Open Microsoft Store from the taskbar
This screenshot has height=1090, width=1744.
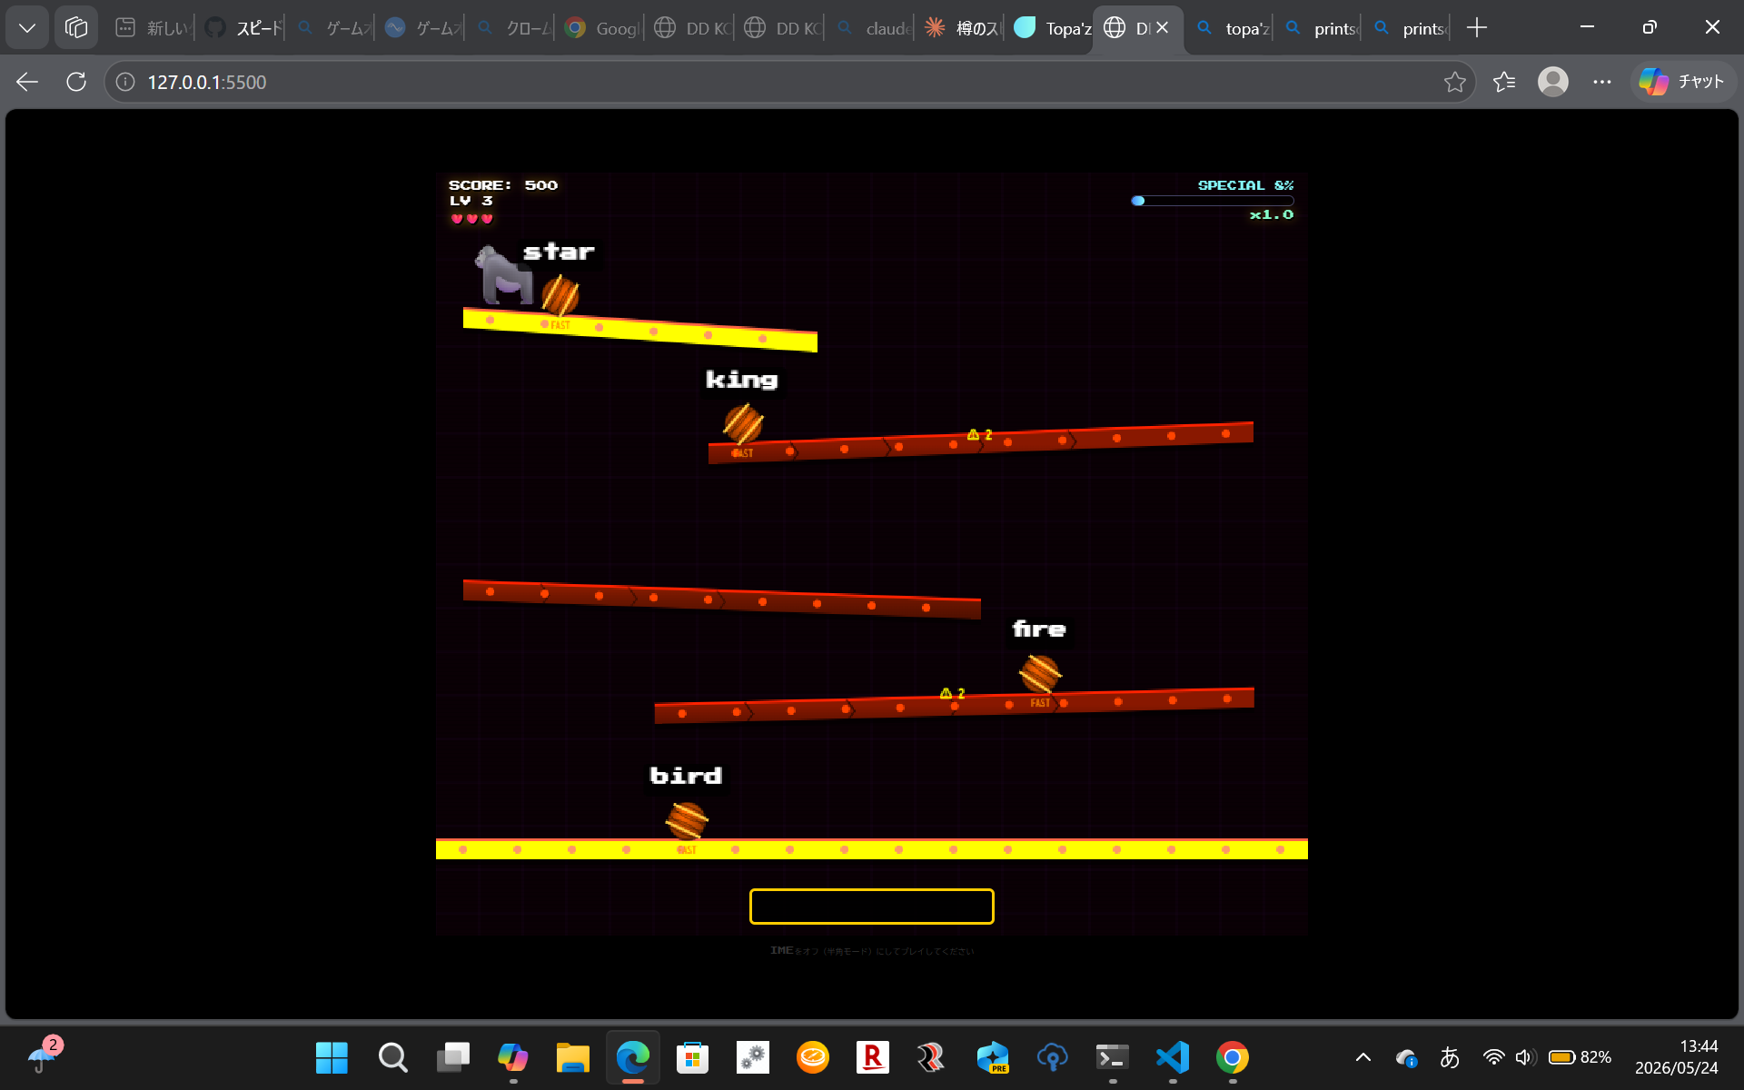pyautogui.click(x=692, y=1057)
